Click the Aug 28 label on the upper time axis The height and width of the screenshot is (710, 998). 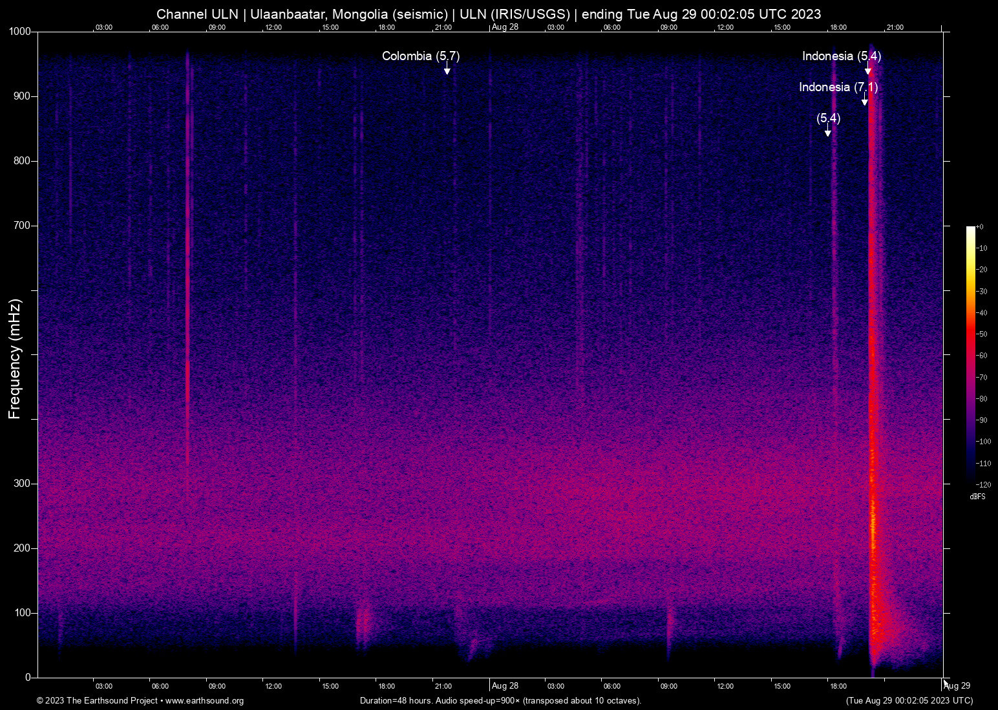click(x=505, y=27)
